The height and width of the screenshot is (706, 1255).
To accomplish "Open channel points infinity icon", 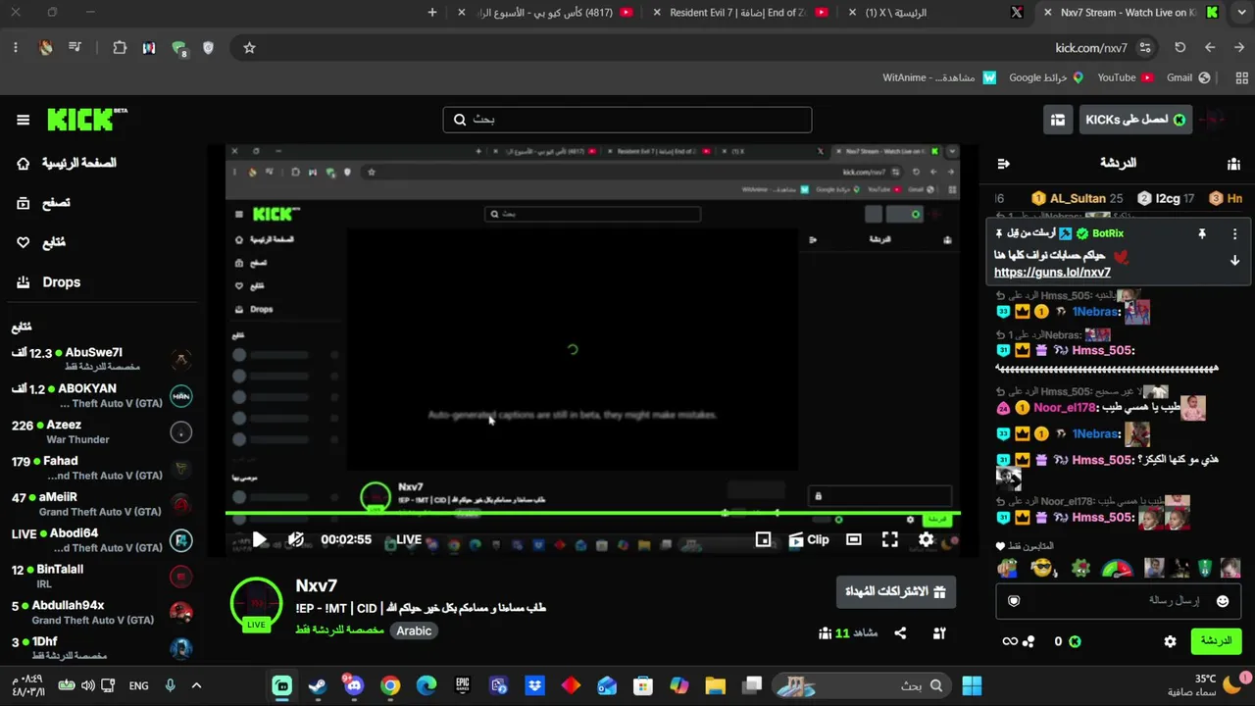I will (1010, 641).
